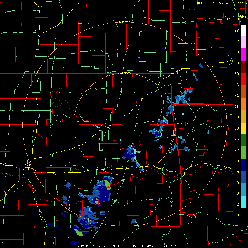The image size is (248, 248).
Task: Click the 42 legend value
Action: point(237,96)
